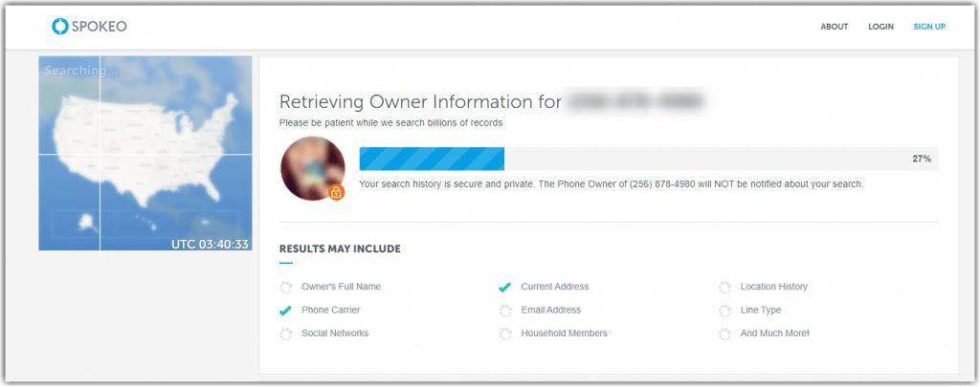Click the RESULTS MAY INCLUDE heading
The width and height of the screenshot is (980, 387).
click(x=340, y=248)
